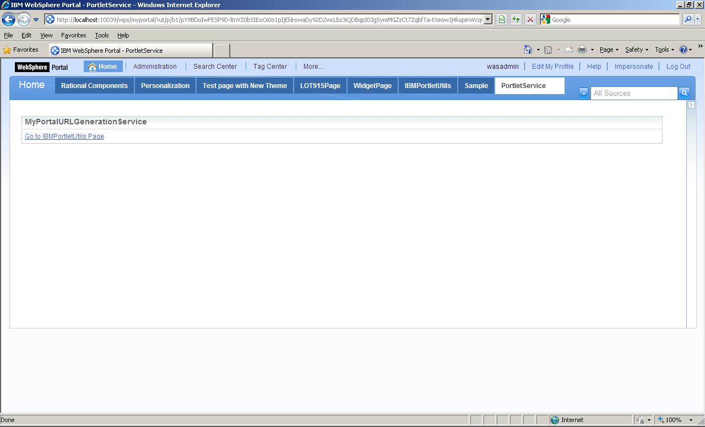Select the IBM WebSphere Portal browser tab

click(x=131, y=50)
